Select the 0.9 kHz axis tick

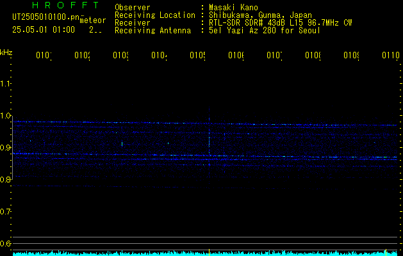(6, 148)
